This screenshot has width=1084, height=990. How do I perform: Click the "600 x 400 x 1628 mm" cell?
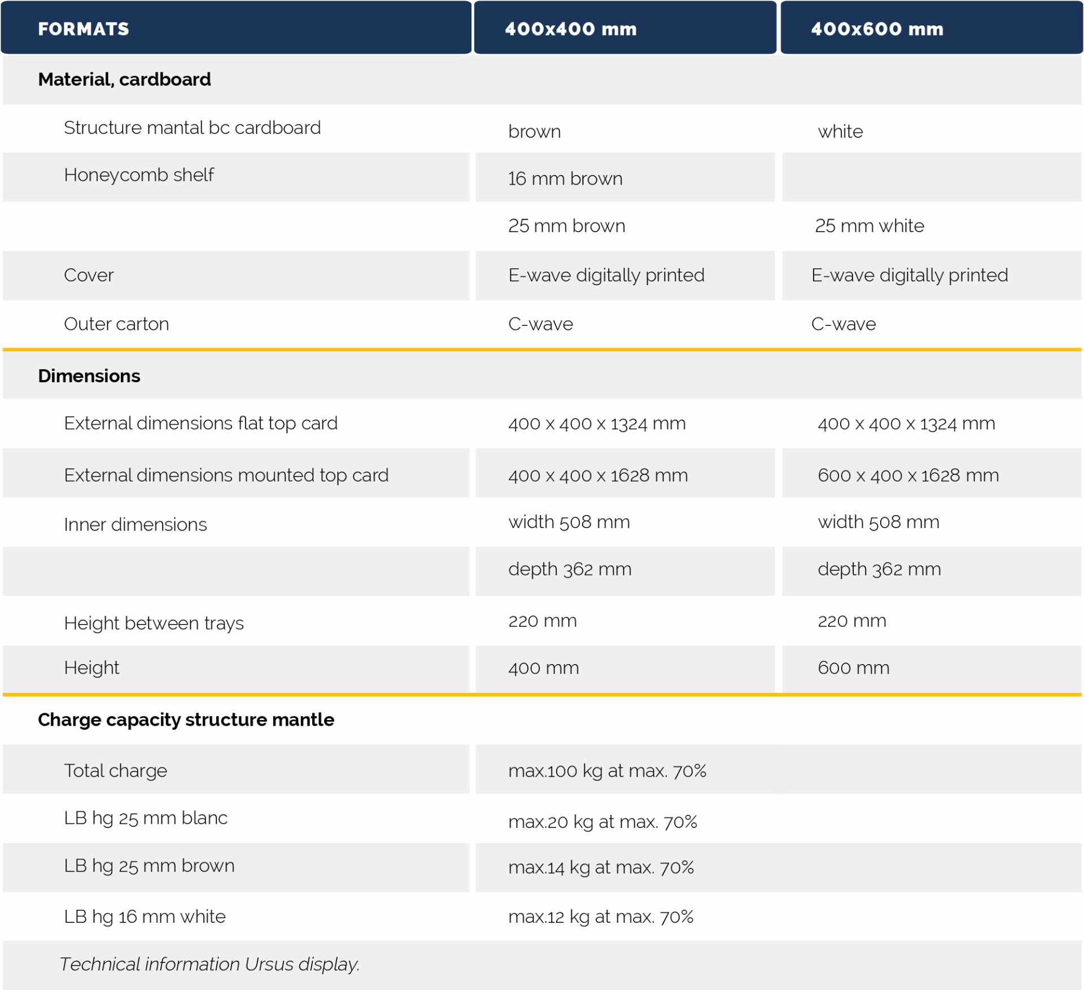pyautogui.click(x=908, y=476)
